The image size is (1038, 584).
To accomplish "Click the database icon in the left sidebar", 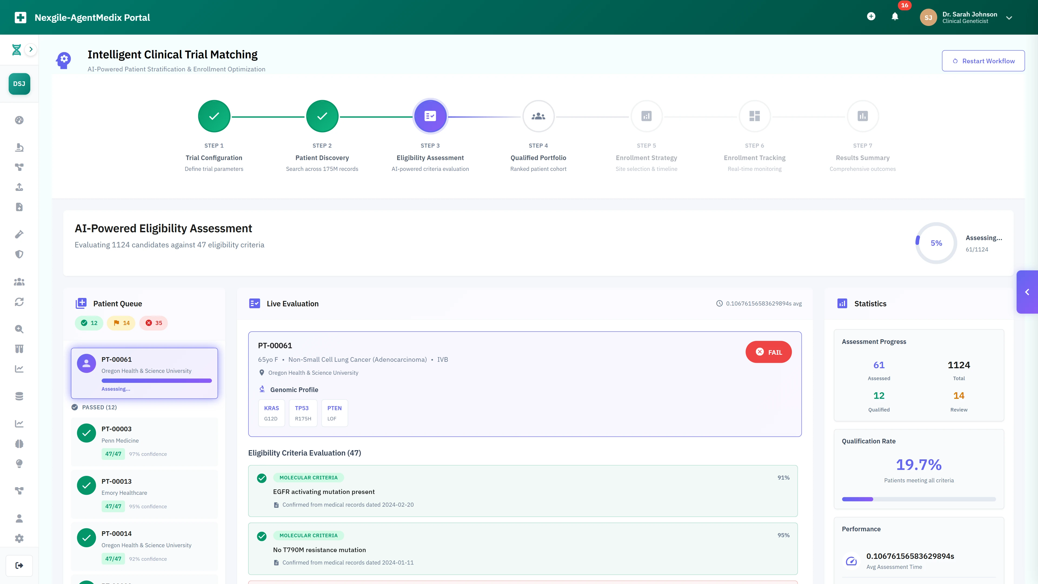I will (x=19, y=396).
